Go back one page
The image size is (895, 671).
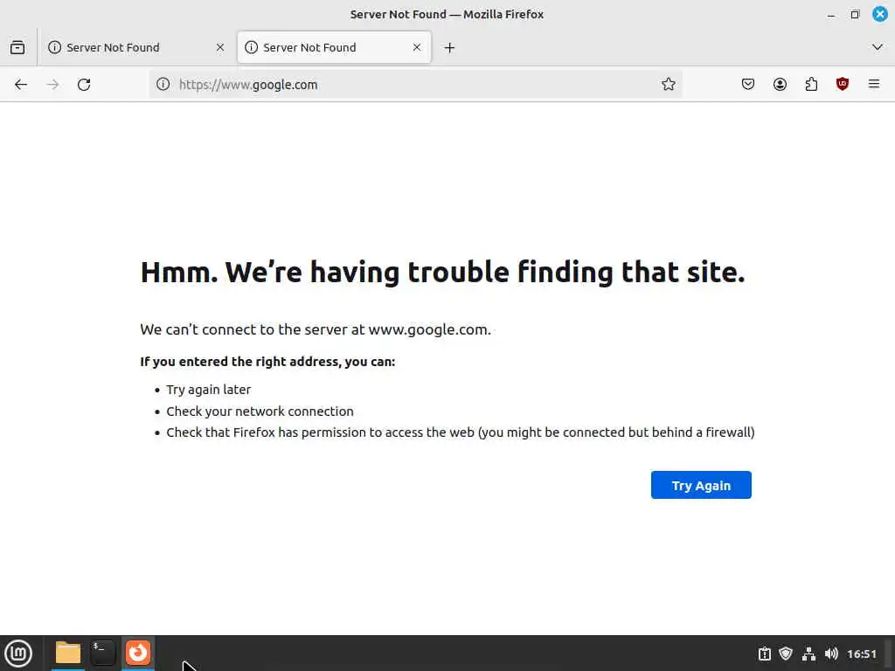[21, 85]
